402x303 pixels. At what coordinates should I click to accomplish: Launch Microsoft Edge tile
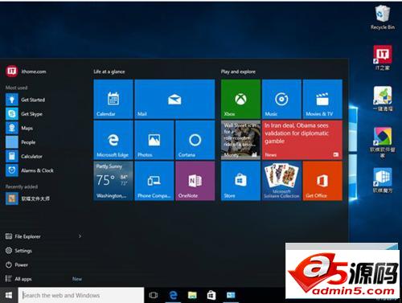pos(113,140)
